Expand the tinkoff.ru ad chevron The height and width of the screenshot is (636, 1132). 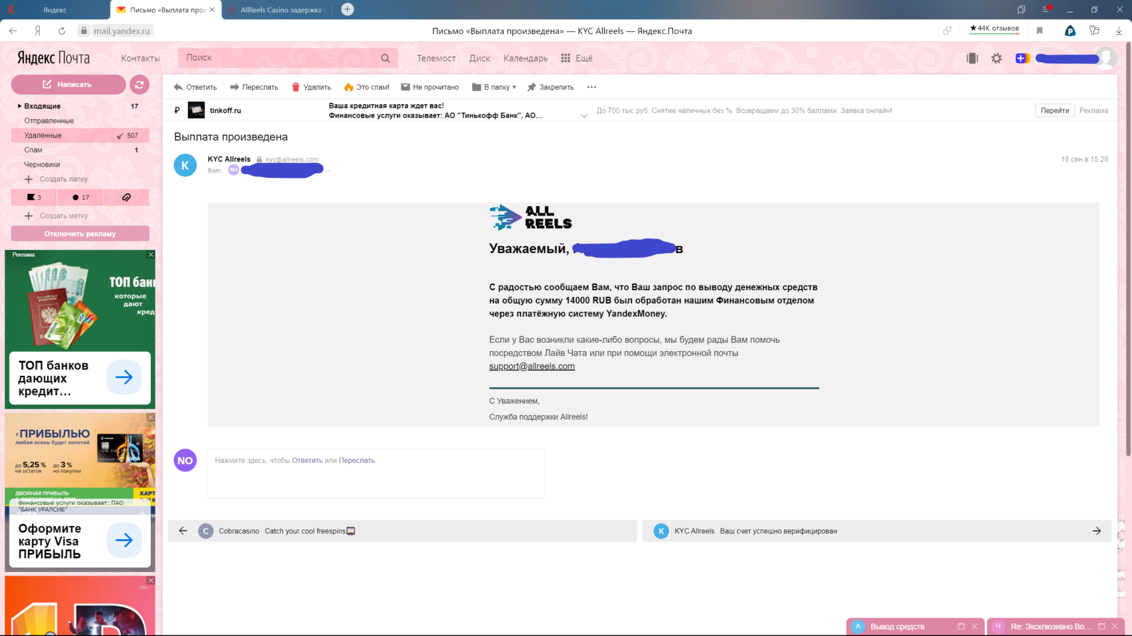tap(584, 116)
